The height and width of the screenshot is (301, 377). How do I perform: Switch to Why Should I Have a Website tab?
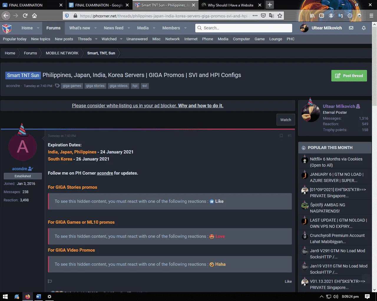[x=231, y=5]
